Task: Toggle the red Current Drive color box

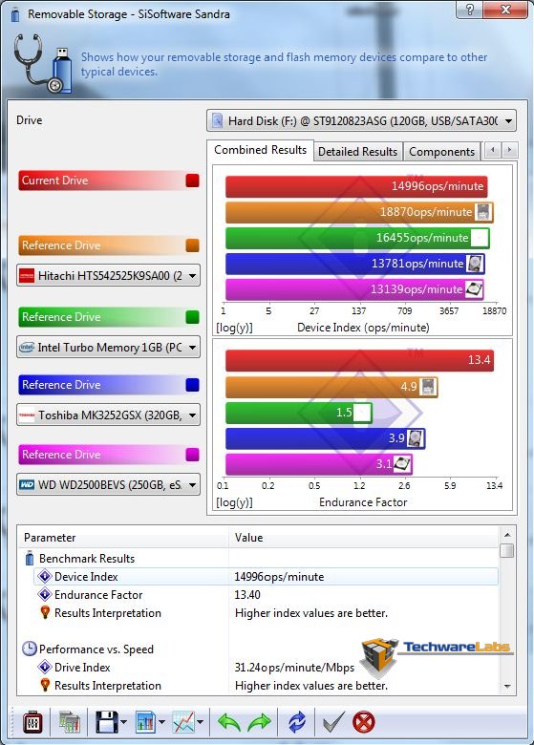Action: (x=192, y=181)
